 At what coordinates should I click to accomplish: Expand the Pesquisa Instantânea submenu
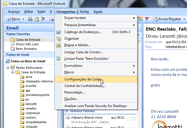click(134, 25)
